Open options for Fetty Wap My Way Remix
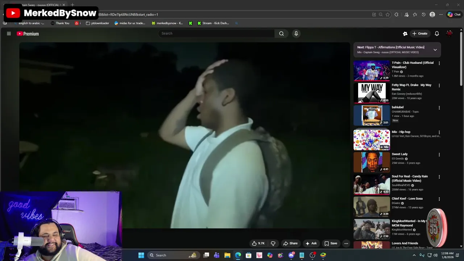The width and height of the screenshot is (464, 261). coord(439,86)
